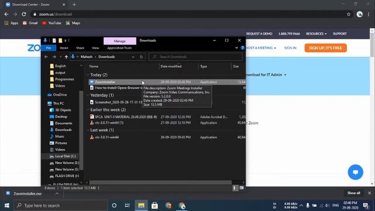Click REQUEST A DEMO link

(x=259, y=34)
